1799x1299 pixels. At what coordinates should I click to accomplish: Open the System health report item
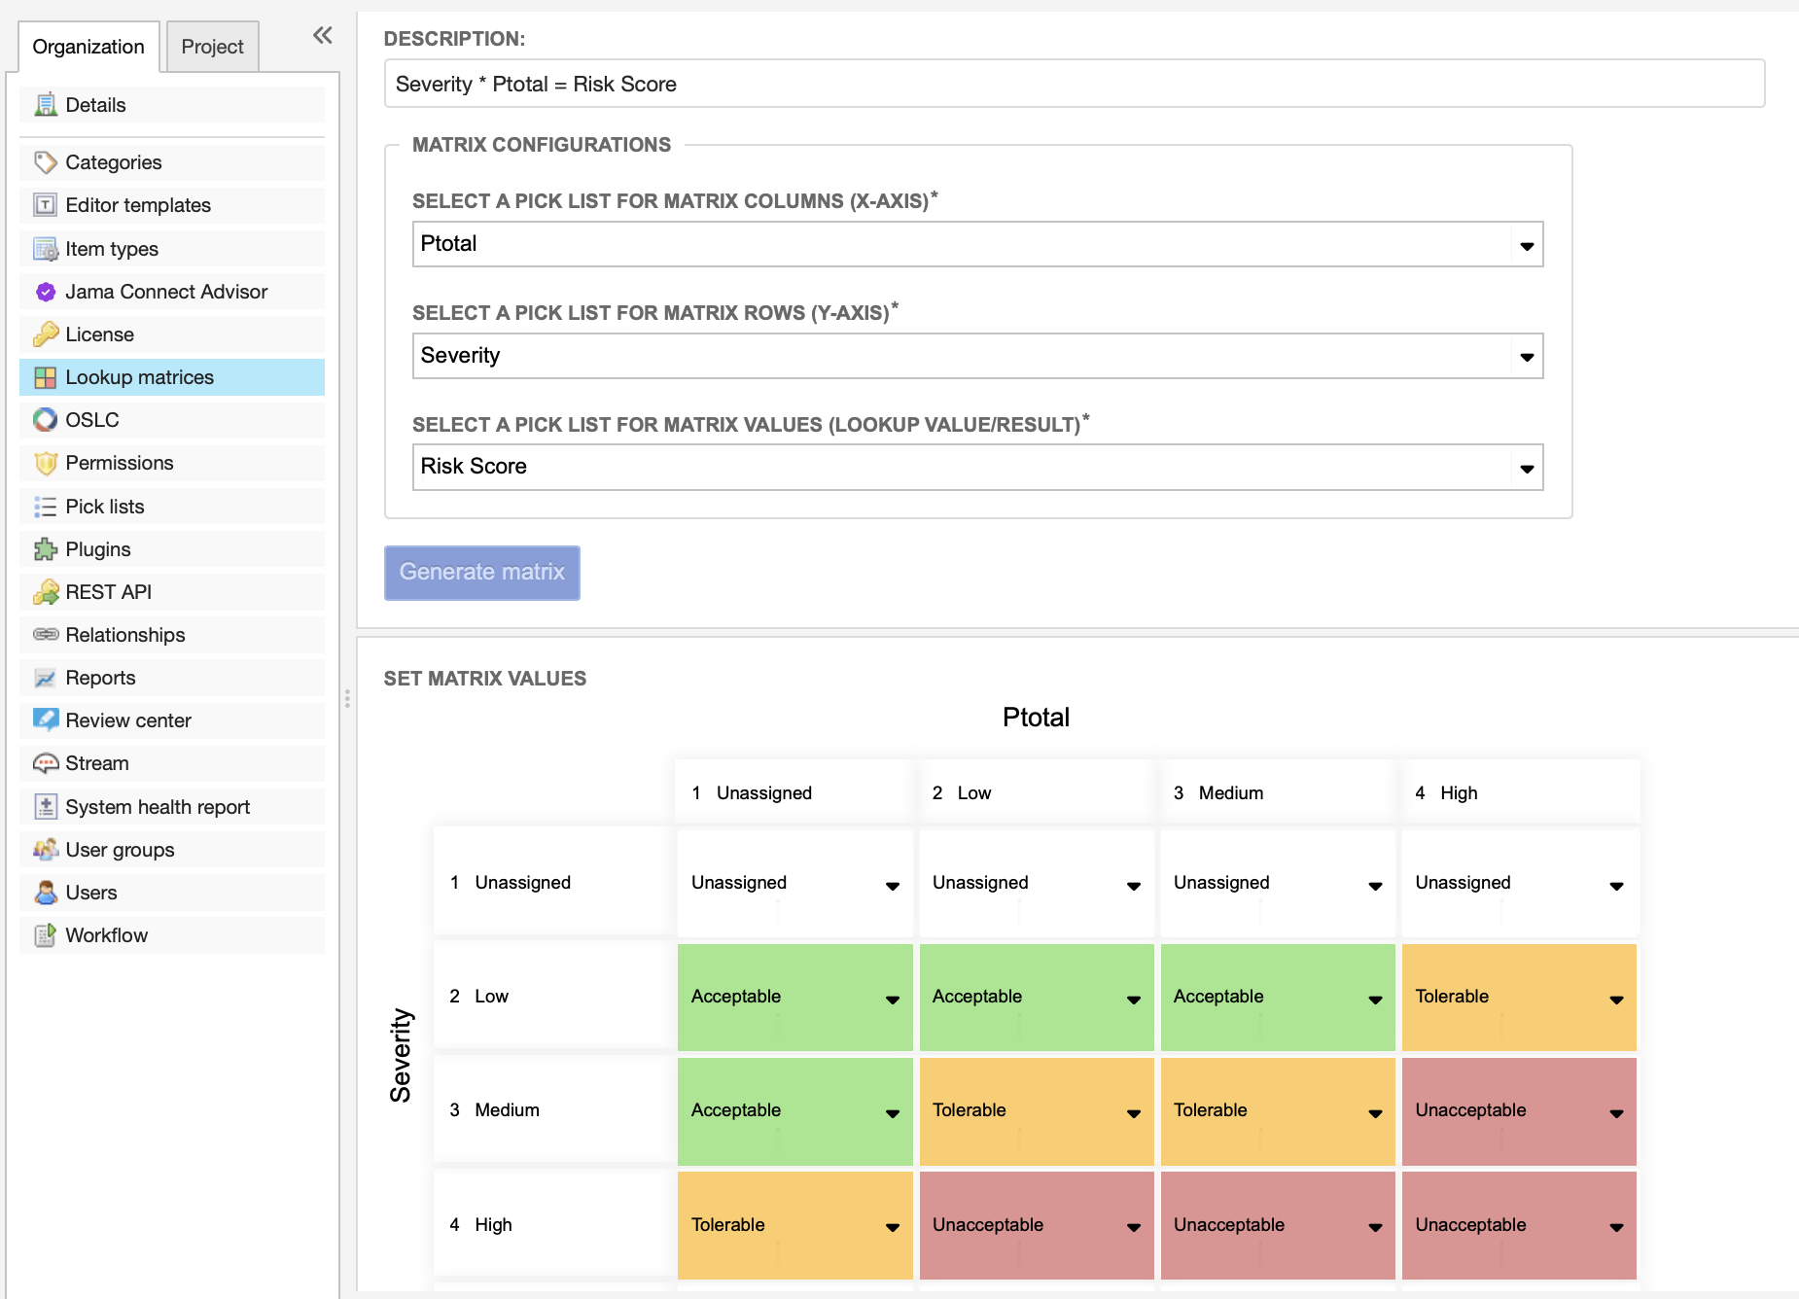pyautogui.click(x=158, y=807)
